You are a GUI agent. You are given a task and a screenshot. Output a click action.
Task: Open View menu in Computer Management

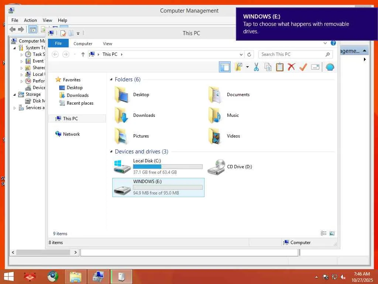click(x=47, y=20)
